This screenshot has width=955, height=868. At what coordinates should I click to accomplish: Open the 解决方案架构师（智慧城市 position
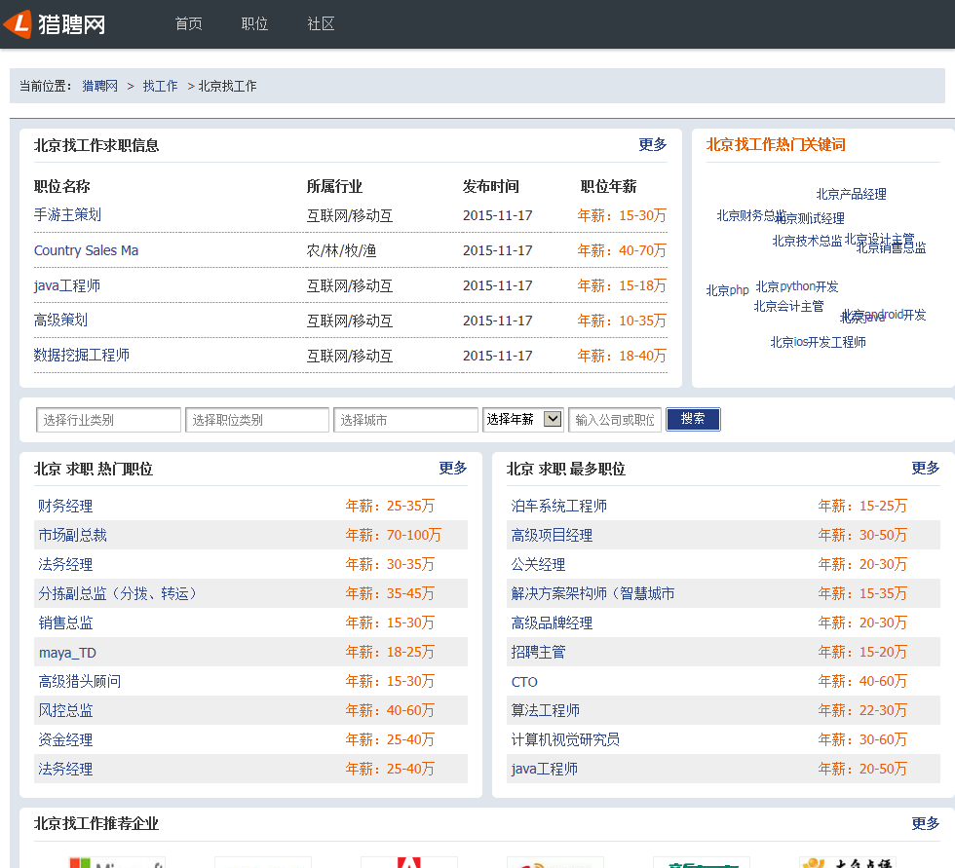(592, 593)
